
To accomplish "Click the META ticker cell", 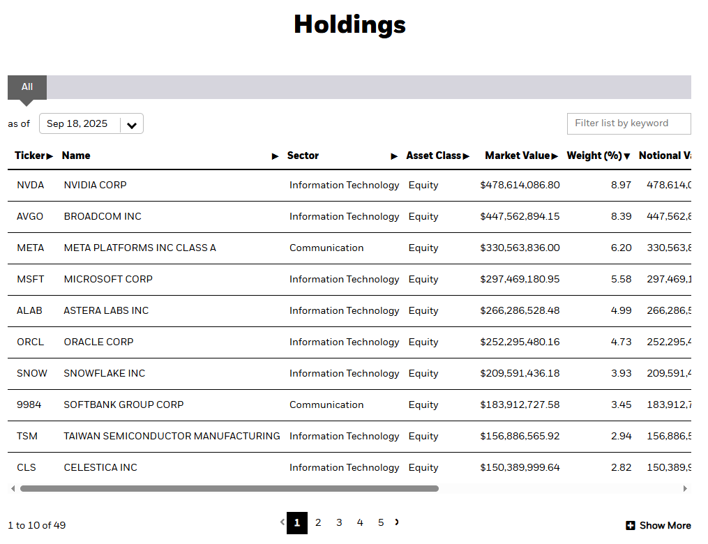I will (x=30, y=248).
